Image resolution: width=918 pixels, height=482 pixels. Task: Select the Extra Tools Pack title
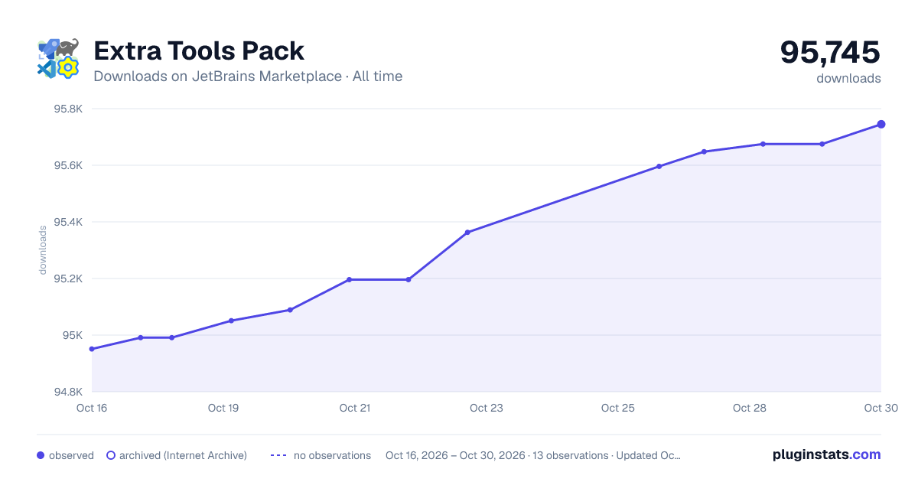click(199, 50)
